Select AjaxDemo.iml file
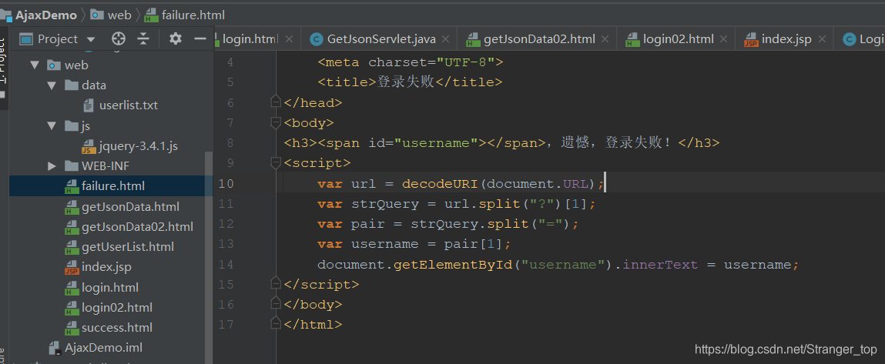Image resolution: width=885 pixels, height=364 pixels. click(x=104, y=348)
